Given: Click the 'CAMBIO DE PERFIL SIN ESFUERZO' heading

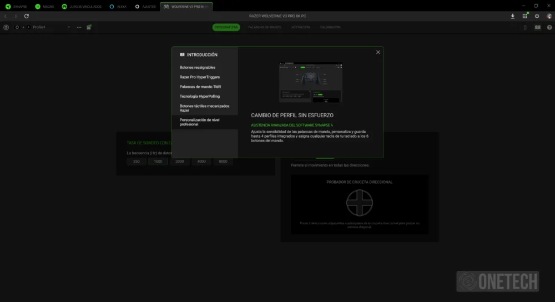Looking at the screenshot, I should tap(292, 115).
